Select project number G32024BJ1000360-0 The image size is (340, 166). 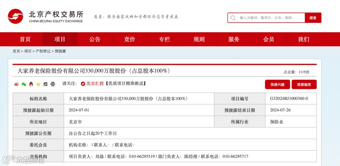click(289, 99)
